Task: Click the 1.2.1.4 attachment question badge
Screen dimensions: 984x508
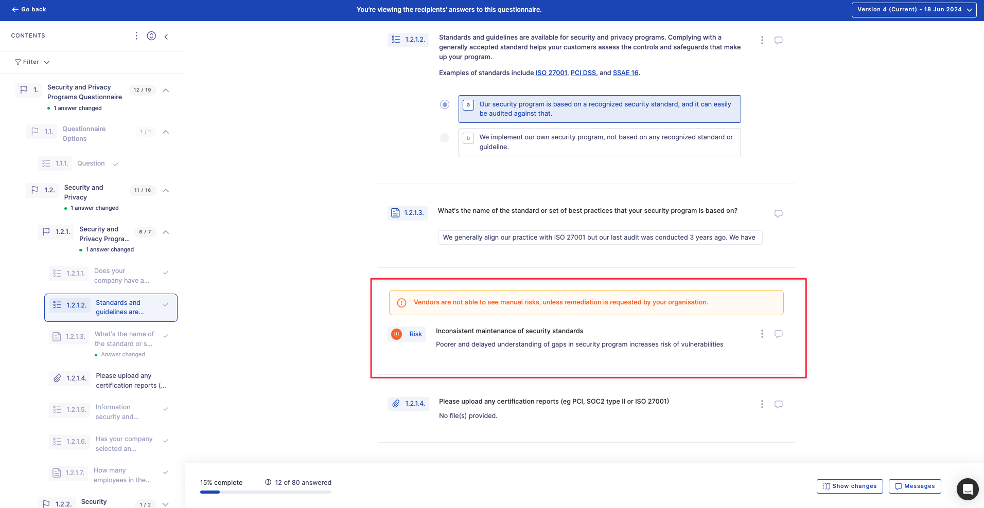Action: click(x=408, y=404)
